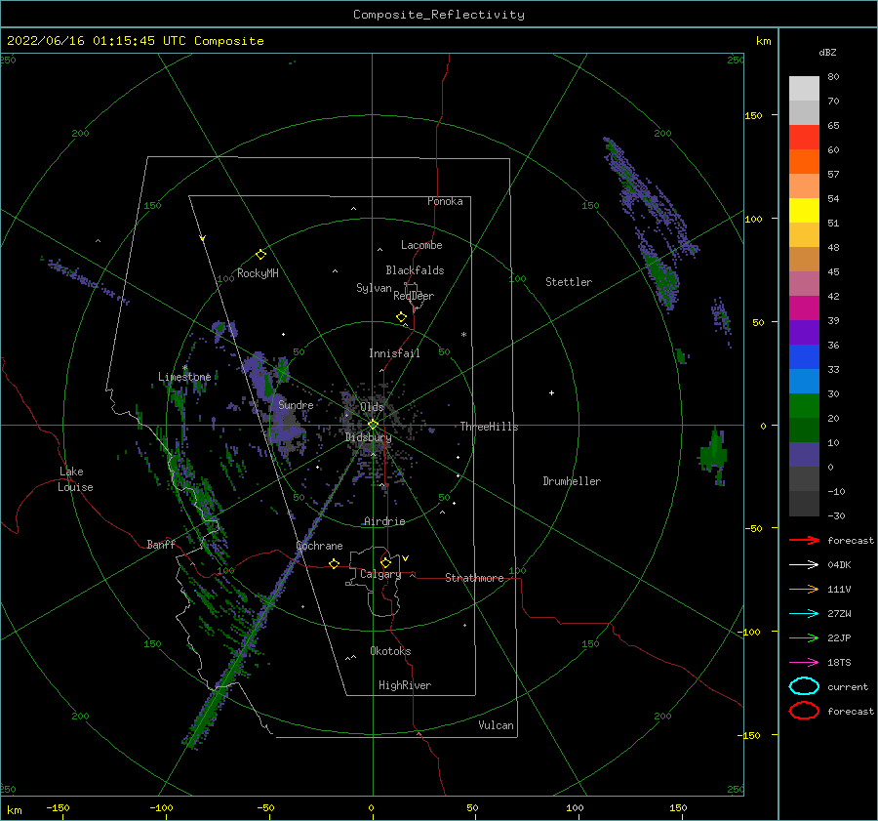This screenshot has width=878, height=821.
Task: Click the Innisfail label
Action: click(x=394, y=353)
